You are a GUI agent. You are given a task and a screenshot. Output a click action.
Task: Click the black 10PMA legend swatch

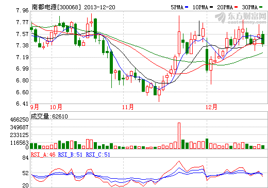(x=211, y=7)
